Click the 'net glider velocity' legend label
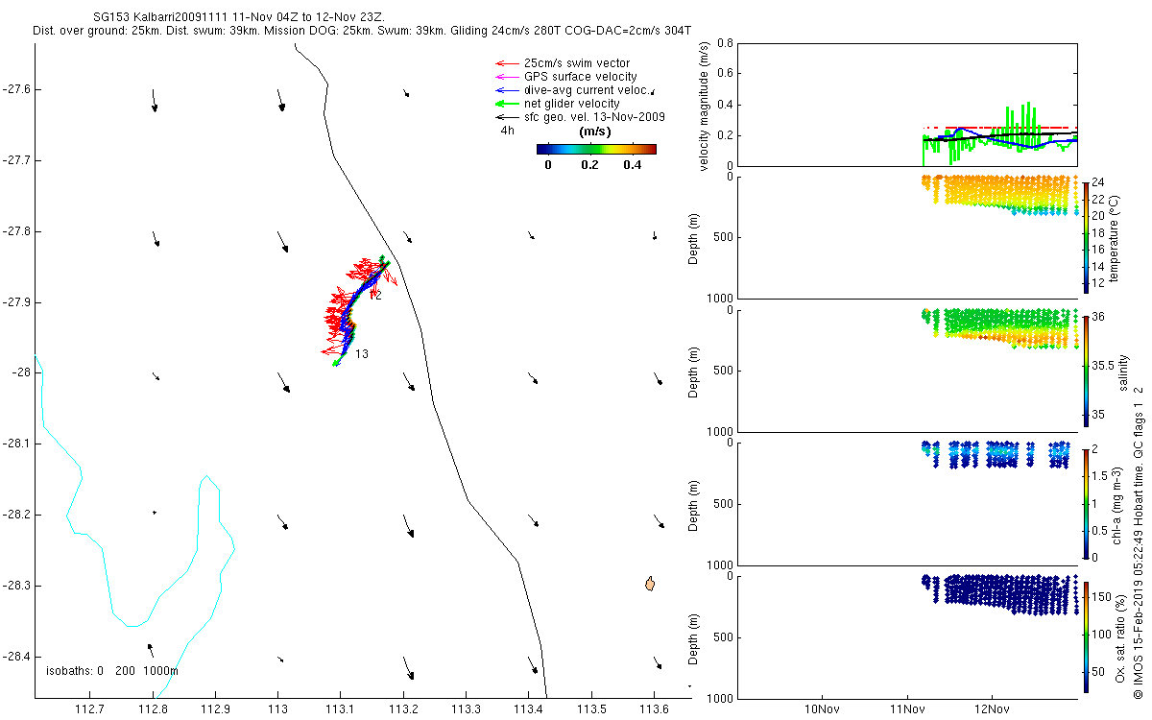Screen dimensions: 1152x720 572,104
